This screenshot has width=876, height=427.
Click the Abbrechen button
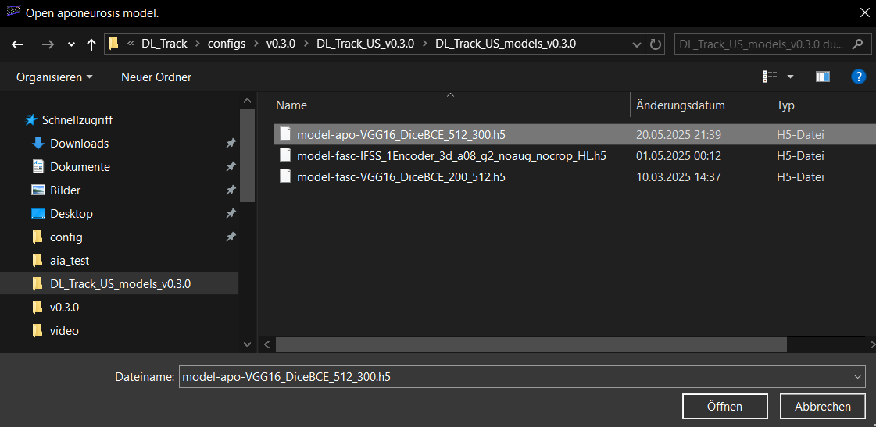822,407
